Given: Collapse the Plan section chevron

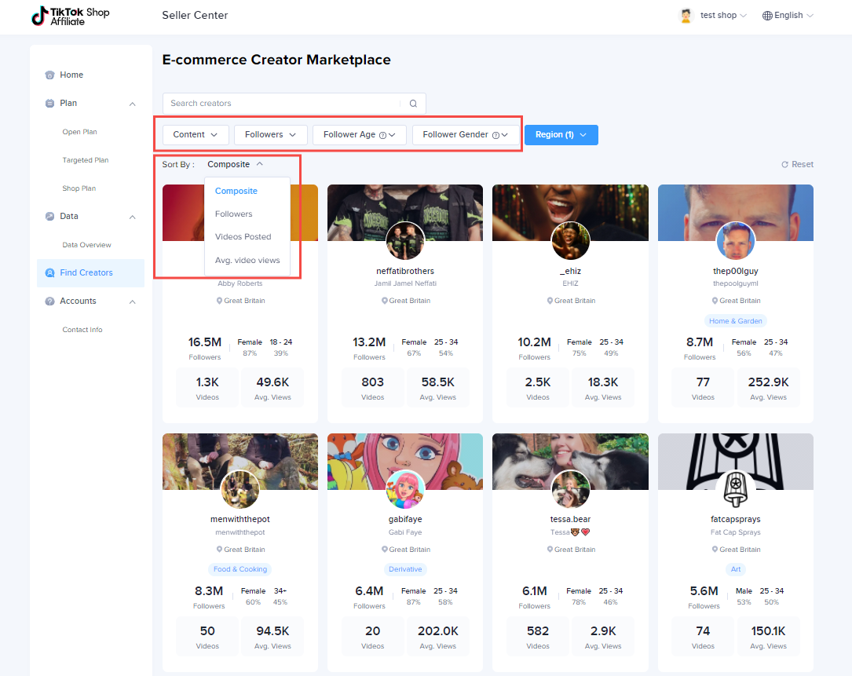Looking at the screenshot, I should click(x=132, y=104).
